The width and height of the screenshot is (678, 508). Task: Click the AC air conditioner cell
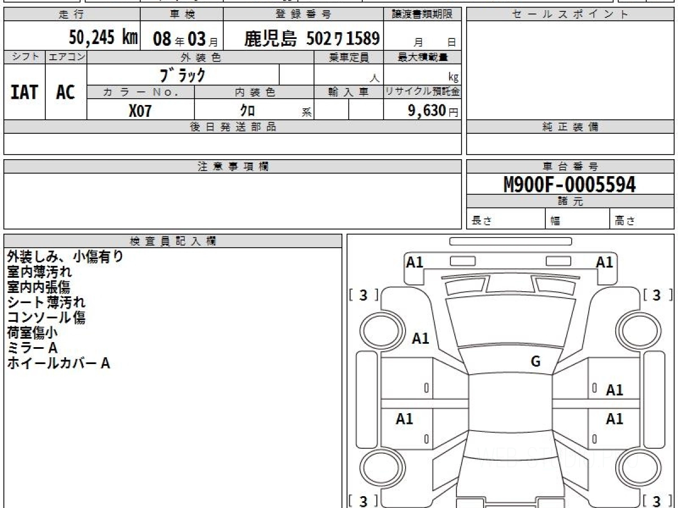[x=66, y=93]
